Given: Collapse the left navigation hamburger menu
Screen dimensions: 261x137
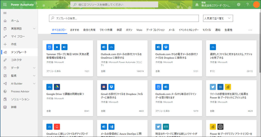Looking at the screenshot, I should 5,13.
